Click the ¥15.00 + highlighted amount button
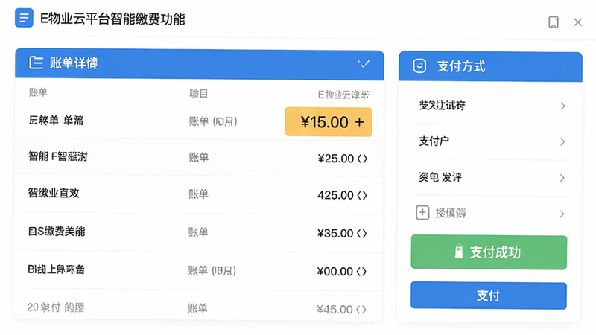Screen dimensions: 596x335 329,122
